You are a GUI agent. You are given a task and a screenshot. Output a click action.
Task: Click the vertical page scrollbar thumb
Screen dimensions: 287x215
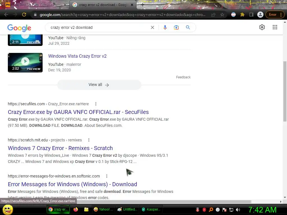[285, 92]
